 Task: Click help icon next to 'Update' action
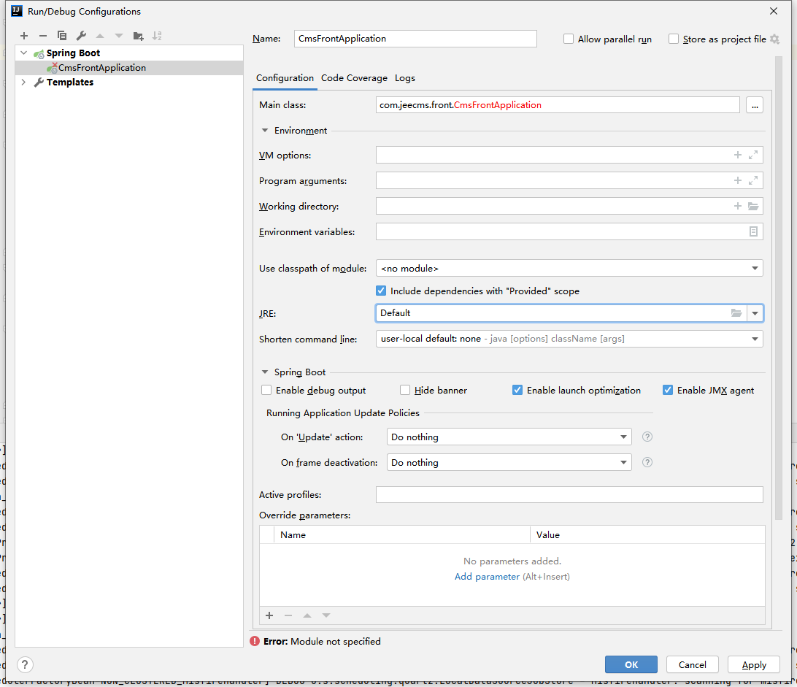647,437
